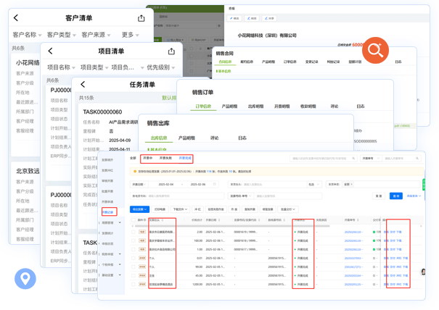Screen dimensions: 439x310
Task: Open 收款明细 tab in 销售订单
Action: click(x=308, y=106)
